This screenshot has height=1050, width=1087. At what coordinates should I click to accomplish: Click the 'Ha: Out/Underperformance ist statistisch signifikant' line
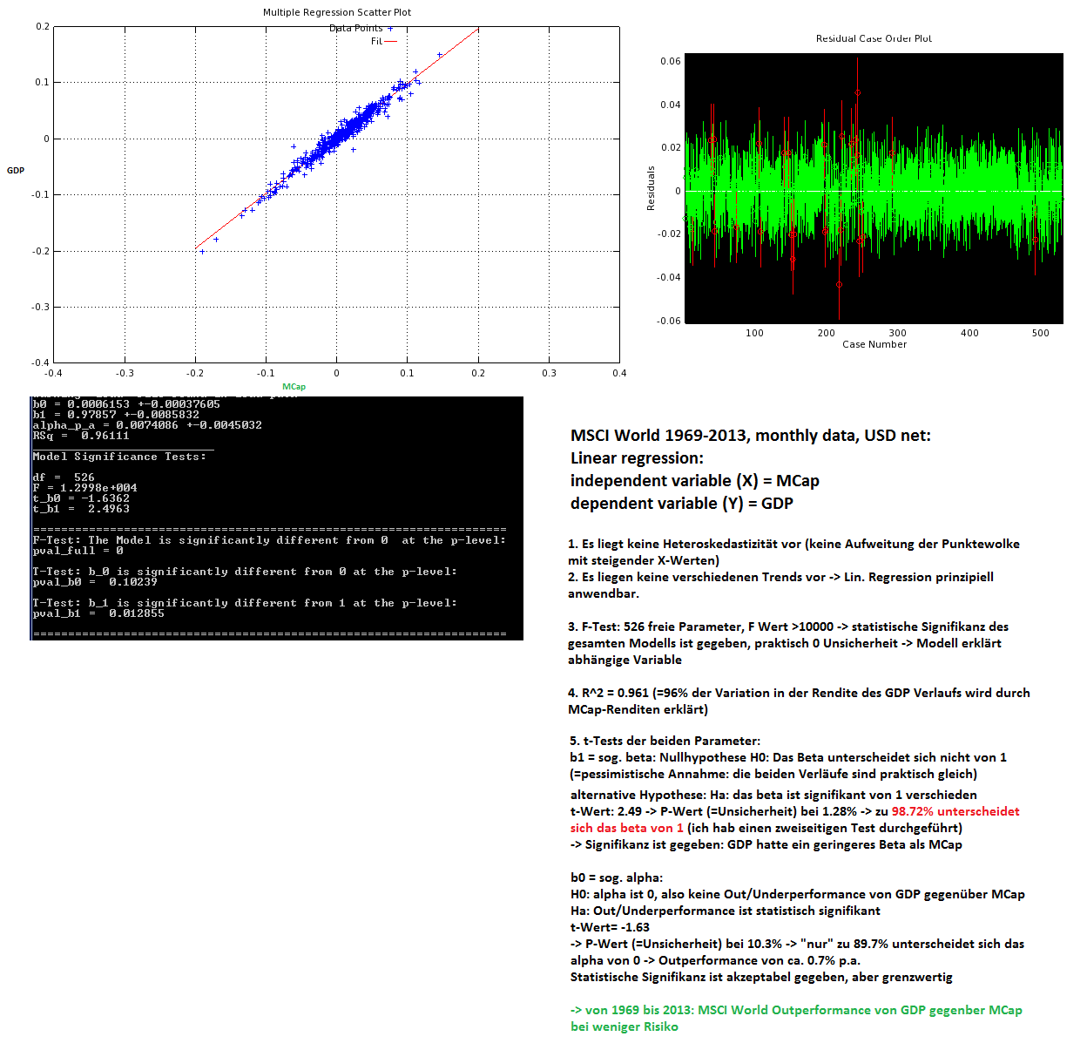click(726, 911)
